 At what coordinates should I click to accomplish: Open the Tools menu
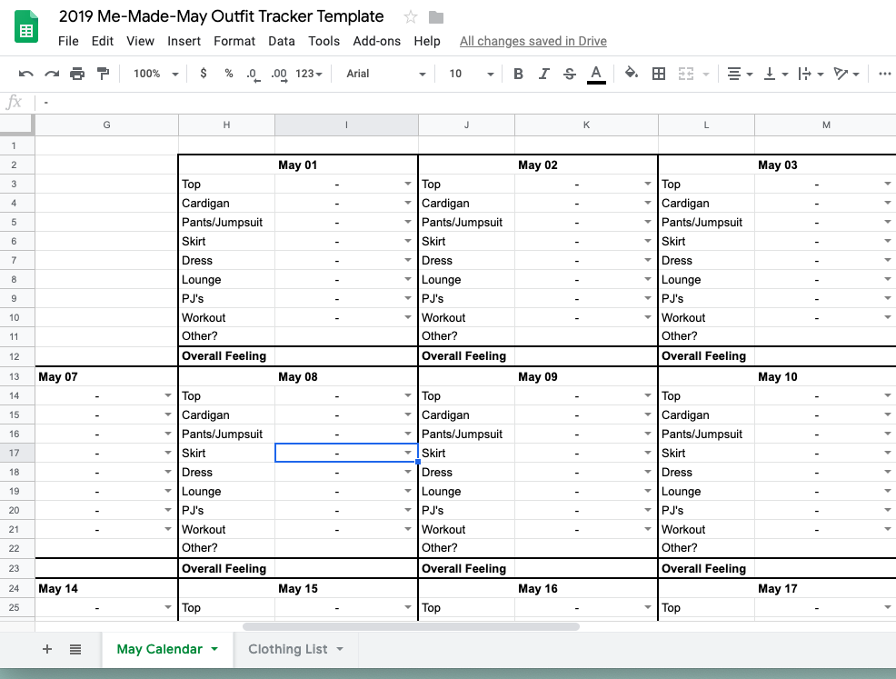324,41
